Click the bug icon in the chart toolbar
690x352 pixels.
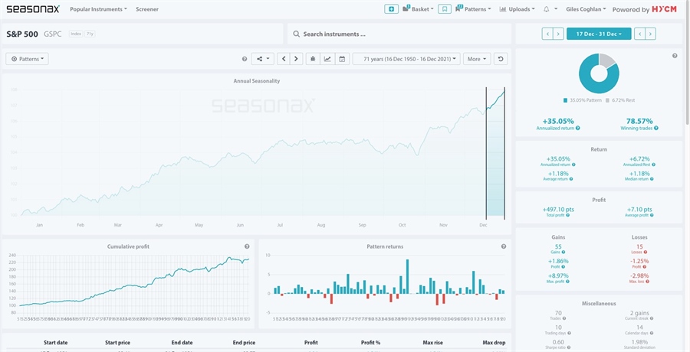313,59
